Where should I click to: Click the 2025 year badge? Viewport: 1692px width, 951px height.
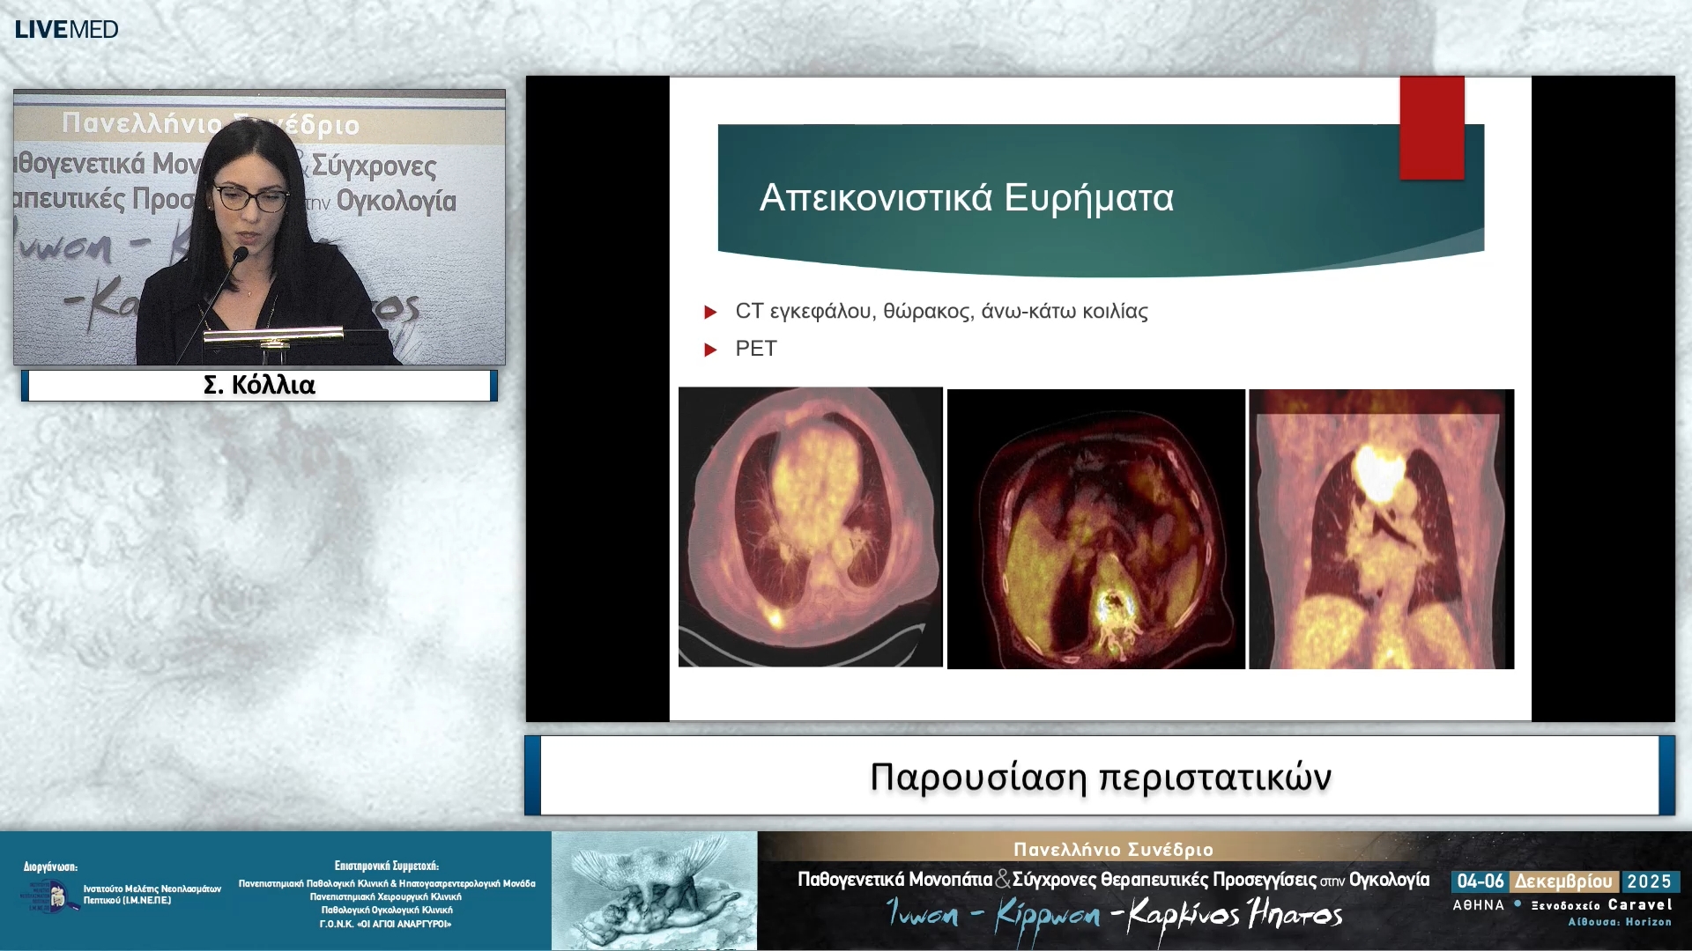pyautogui.click(x=1649, y=881)
